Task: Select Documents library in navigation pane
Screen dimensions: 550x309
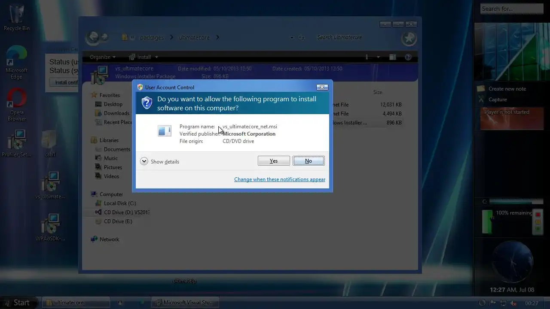Action: 117,149
